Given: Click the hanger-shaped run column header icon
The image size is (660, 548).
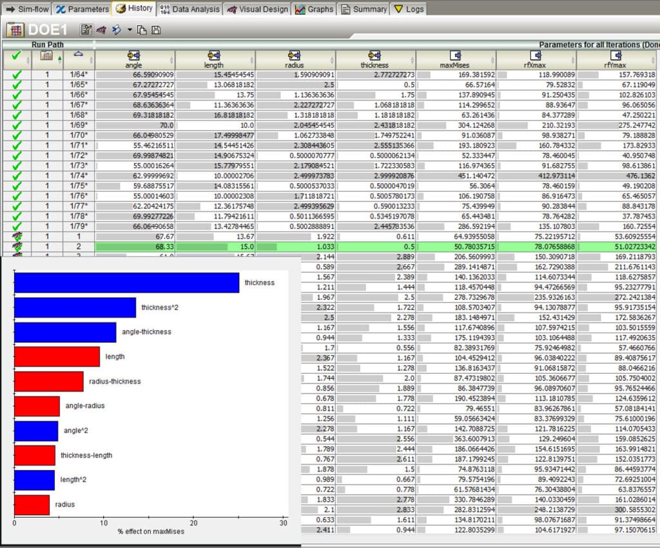Looking at the screenshot, I should pos(78,54).
